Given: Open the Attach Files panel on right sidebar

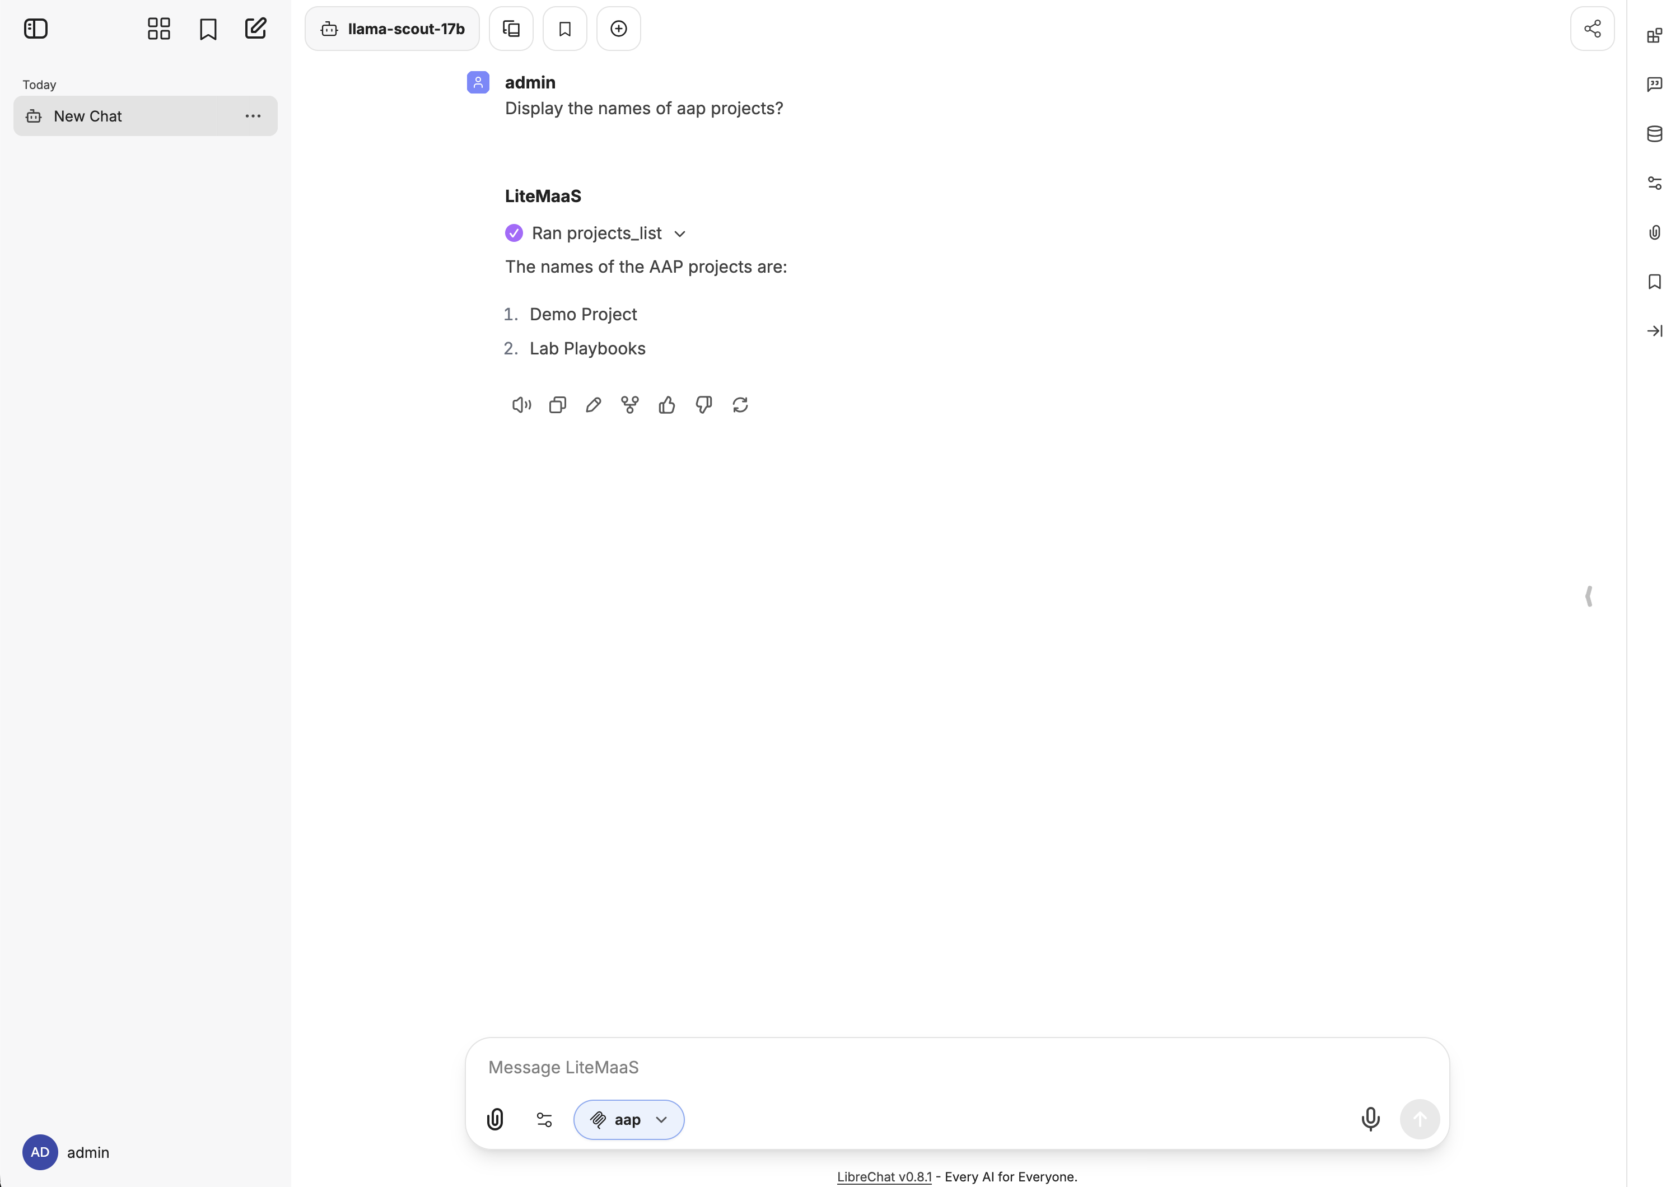Looking at the screenshot, I should (x=1655, y=232).
